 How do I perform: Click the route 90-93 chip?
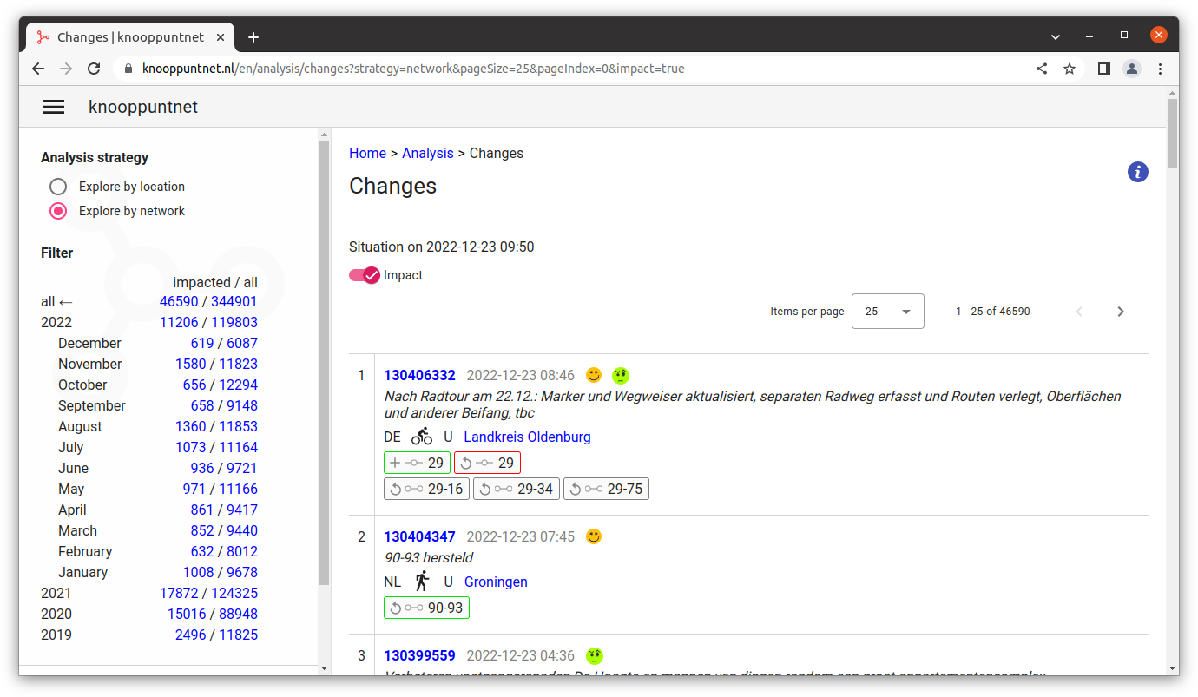426,608
